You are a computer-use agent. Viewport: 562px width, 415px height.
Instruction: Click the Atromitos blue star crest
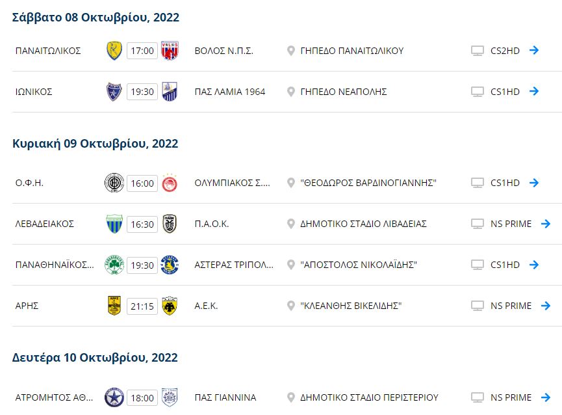(114, 397)
